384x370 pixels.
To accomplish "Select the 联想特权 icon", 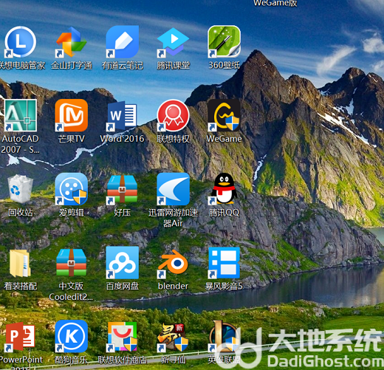I will tap(174, 115).
